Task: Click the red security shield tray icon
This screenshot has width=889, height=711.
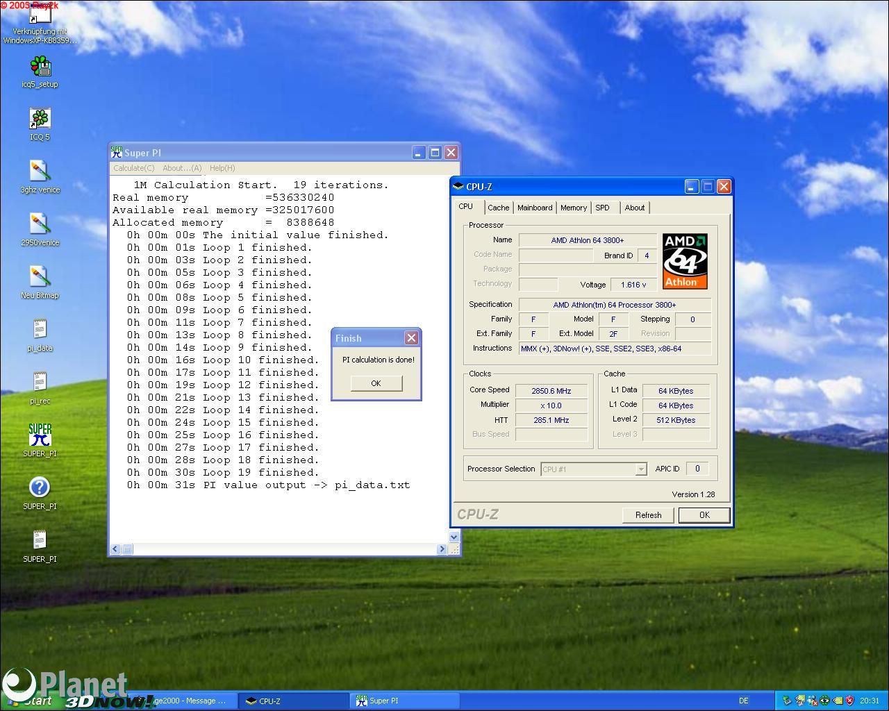Action: pos(850,701)
